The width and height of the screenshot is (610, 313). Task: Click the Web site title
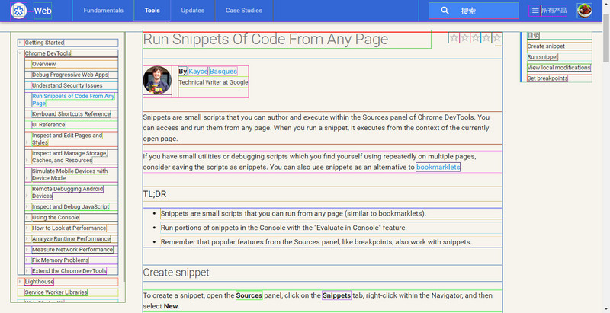(43, 11)
